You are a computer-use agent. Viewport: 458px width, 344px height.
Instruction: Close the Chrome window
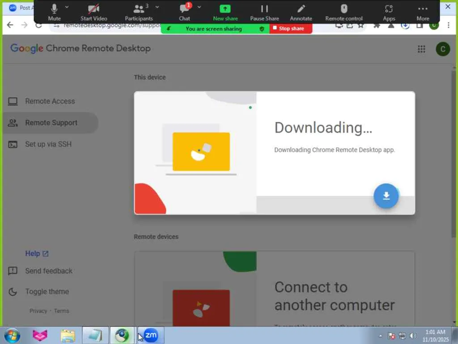(448, 6)
